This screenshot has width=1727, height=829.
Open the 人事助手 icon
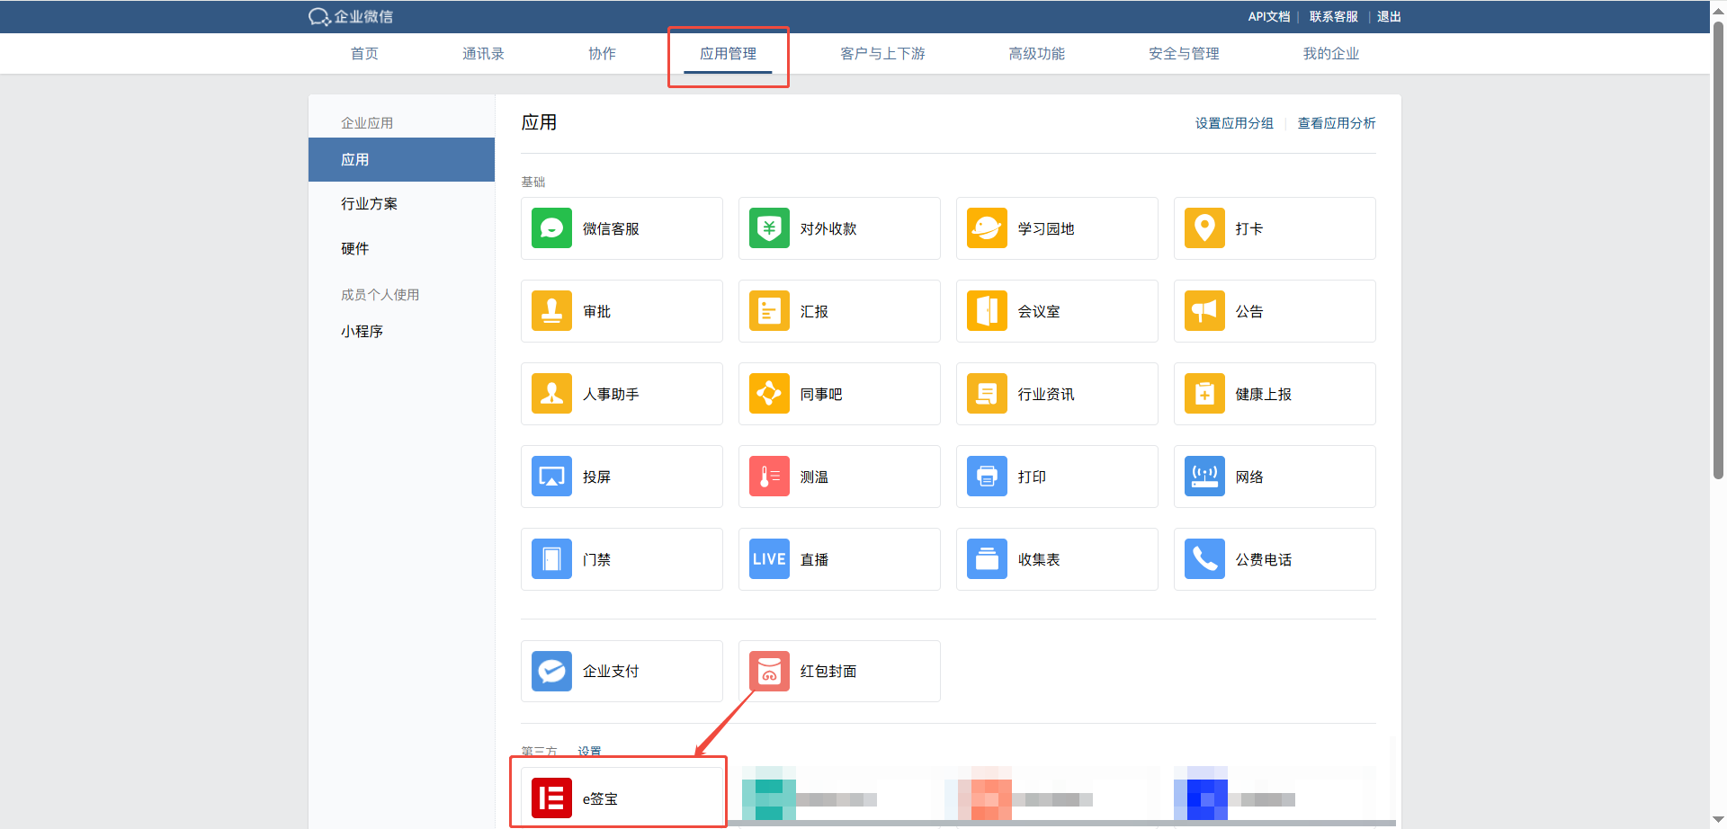point(551,394)
